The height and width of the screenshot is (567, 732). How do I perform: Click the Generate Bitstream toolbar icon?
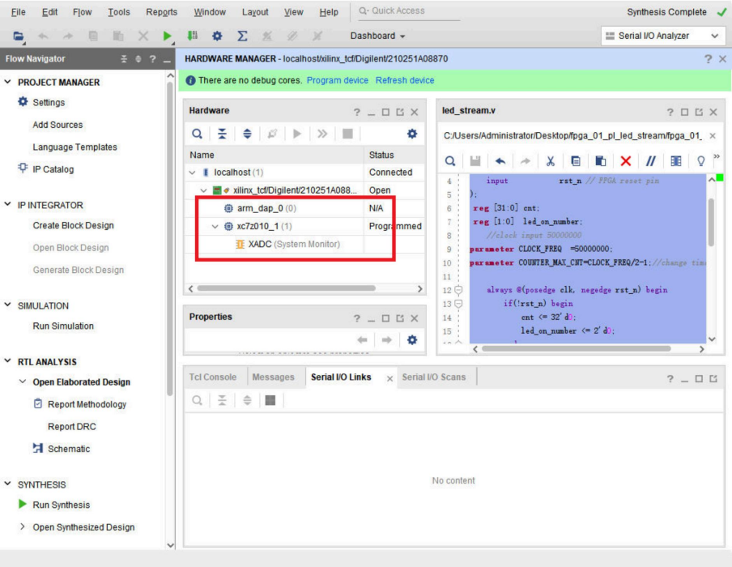click(193, 36)
